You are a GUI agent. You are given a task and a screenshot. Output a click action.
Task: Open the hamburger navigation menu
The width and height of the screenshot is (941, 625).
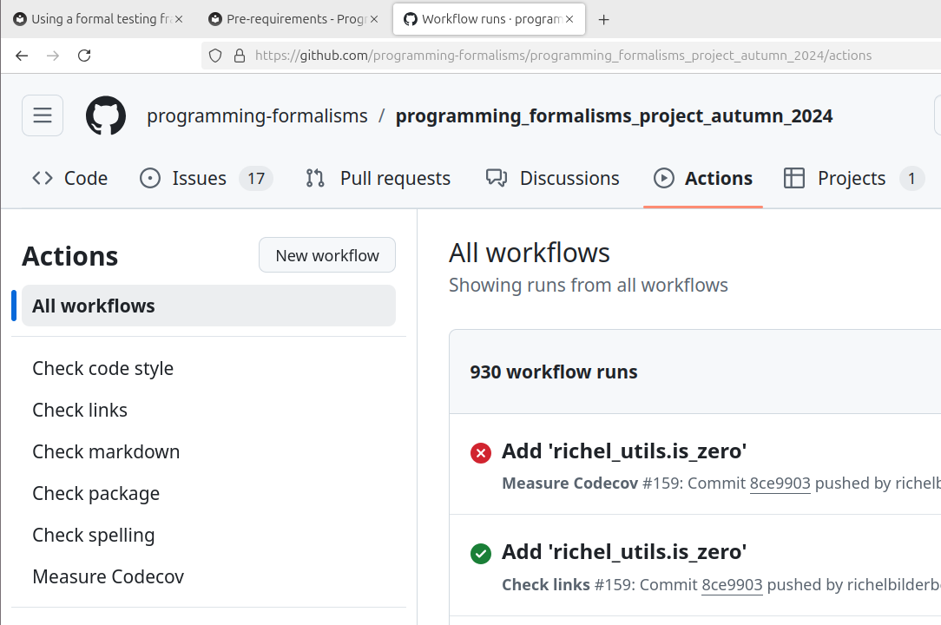click(43, 115)
